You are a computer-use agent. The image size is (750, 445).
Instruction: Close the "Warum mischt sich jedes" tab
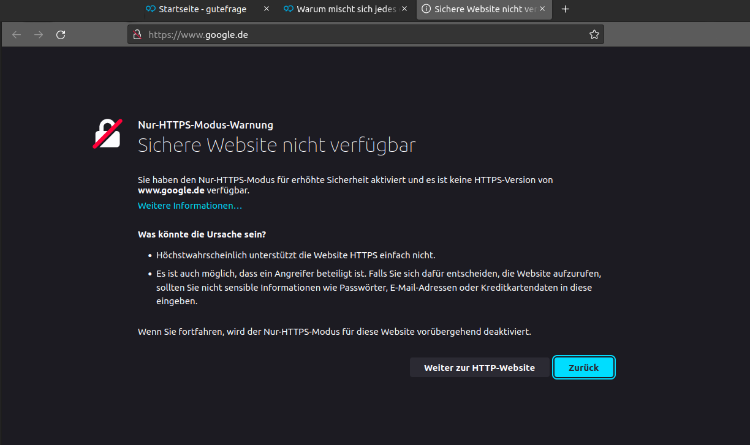404,9
